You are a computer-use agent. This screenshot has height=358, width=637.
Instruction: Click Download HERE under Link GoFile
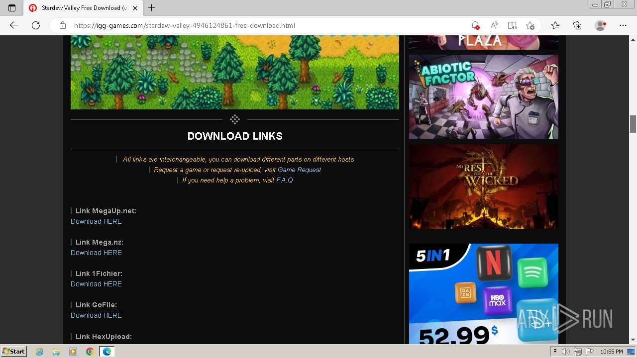click(x=96, y=315)
